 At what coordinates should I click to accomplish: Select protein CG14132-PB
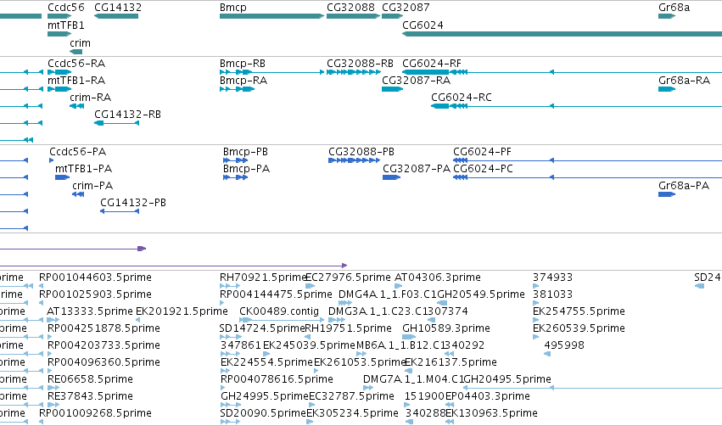coord(133,203)
